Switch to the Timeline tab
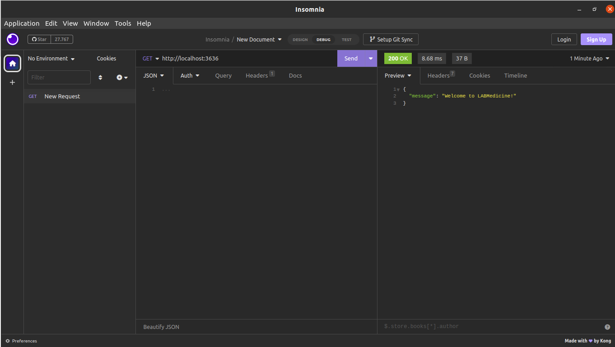Image resolution: width=615 pixels, height=347 pixels. click(516, 76)
